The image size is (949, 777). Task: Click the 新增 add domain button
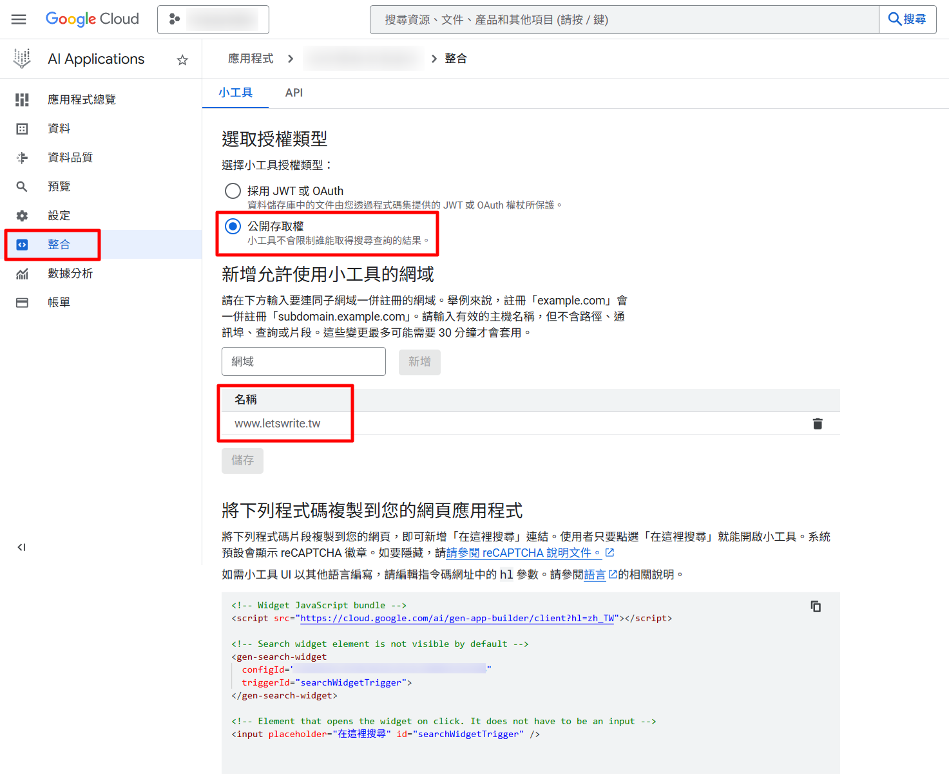pos(419,362)
